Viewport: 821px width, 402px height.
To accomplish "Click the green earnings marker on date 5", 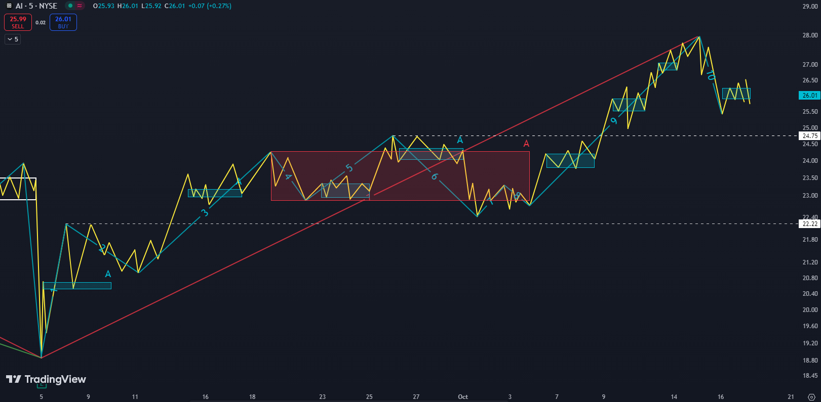I will click(x=42, y=386).
